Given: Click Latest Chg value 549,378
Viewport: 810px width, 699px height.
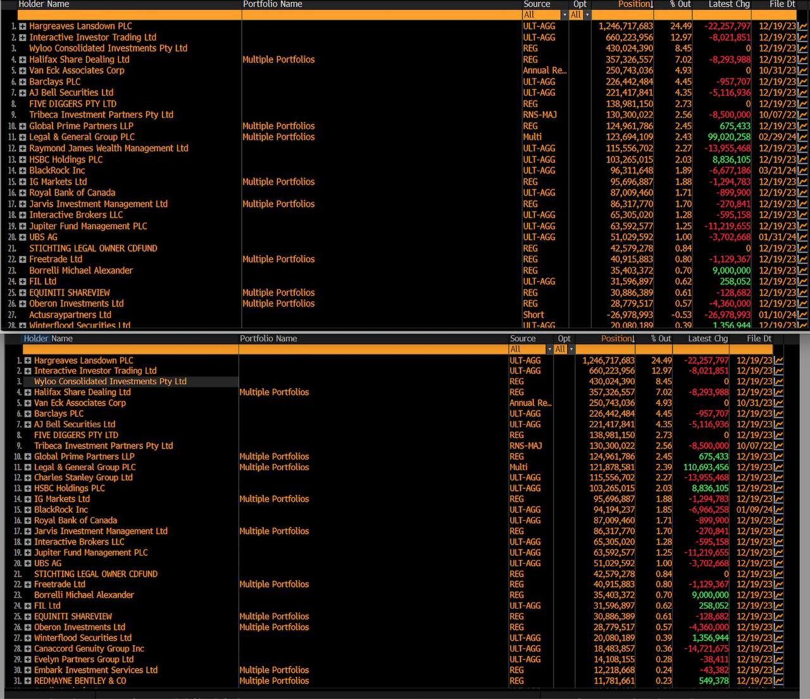Looking at the screenshot, I should coord(713,681).
